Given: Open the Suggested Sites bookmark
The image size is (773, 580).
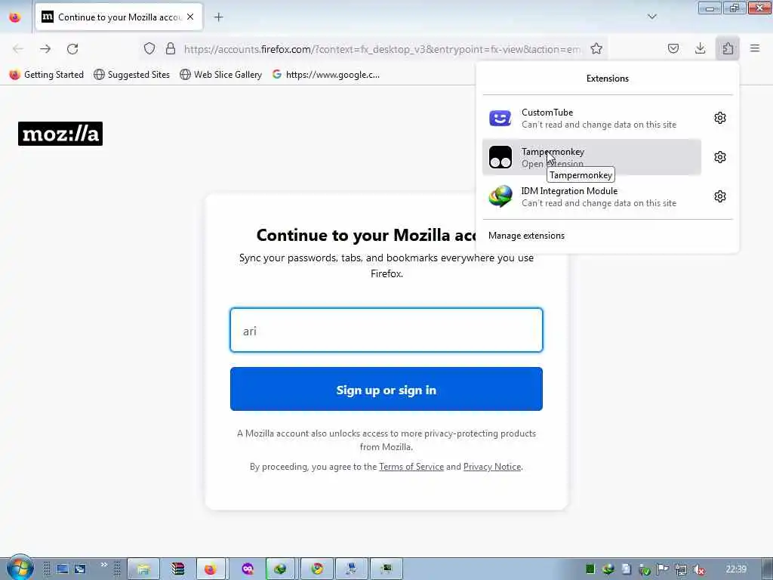Looking at the screenshot, I should coord(131,75).
